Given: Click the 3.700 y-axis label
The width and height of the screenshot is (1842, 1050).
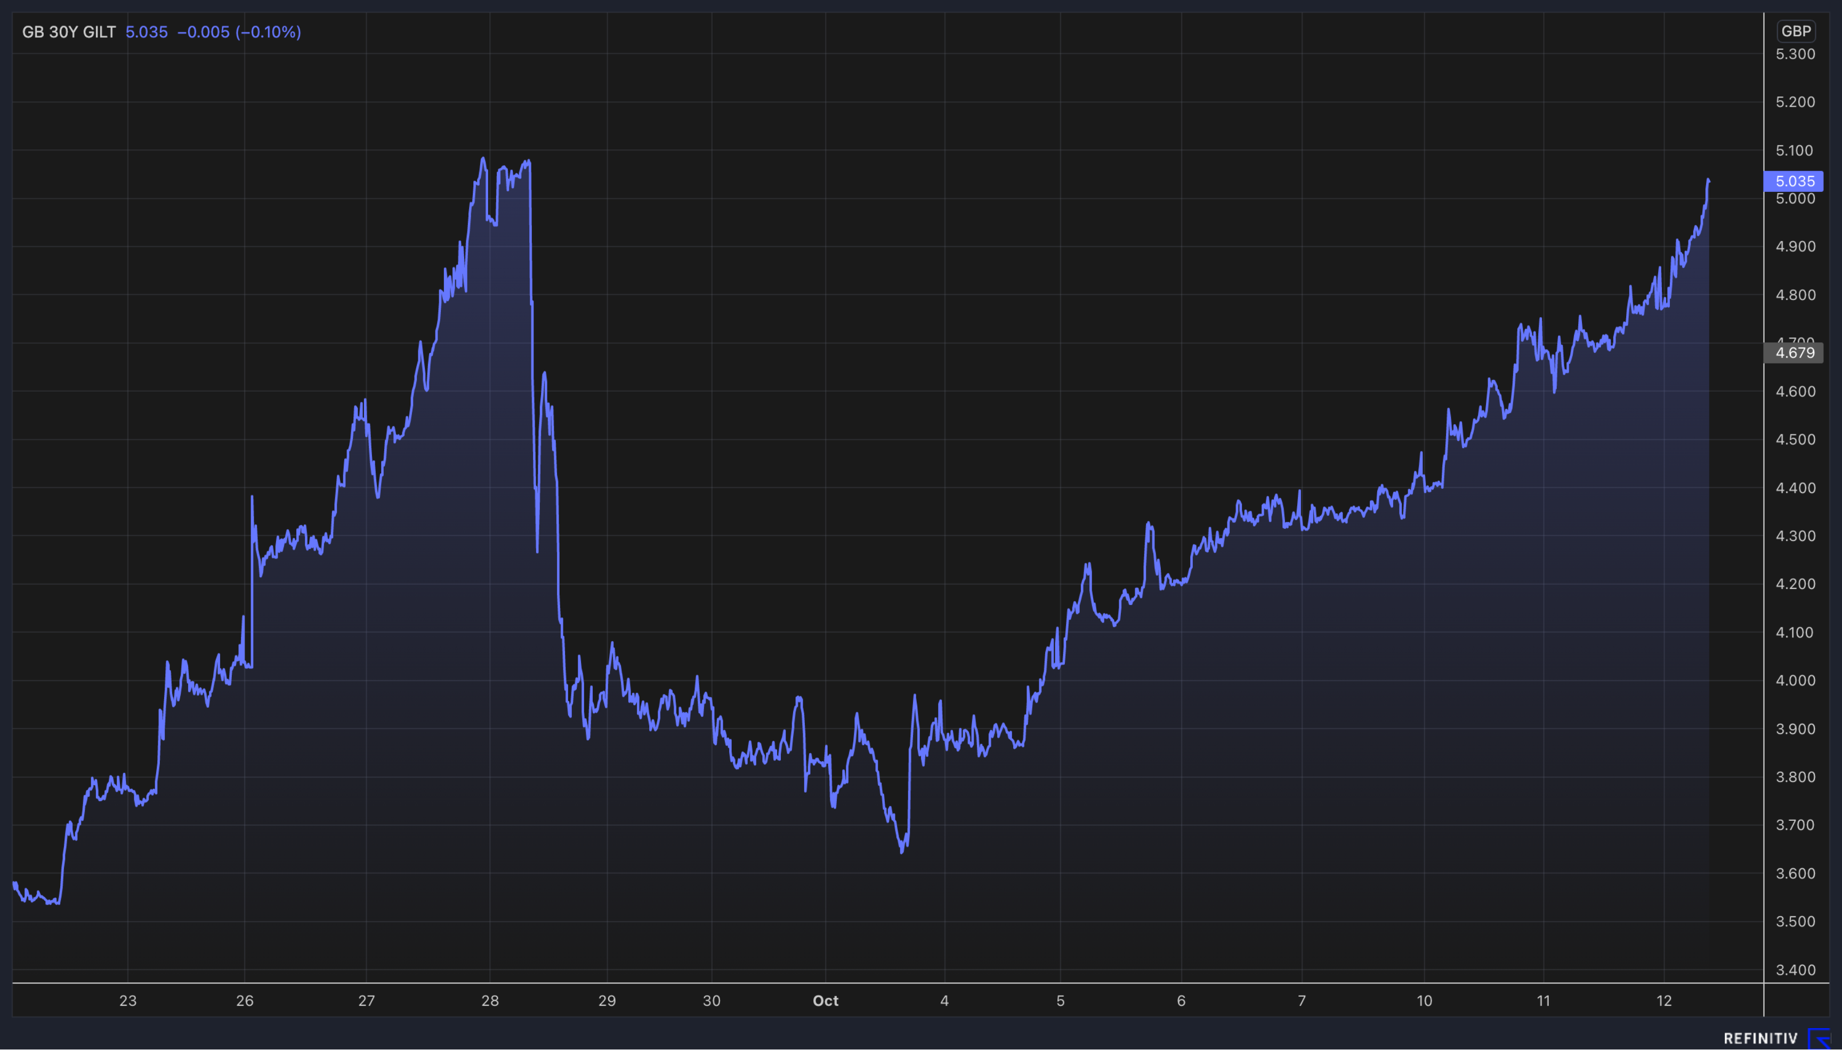Looking at the screenshot, I should click(1795, 825).
